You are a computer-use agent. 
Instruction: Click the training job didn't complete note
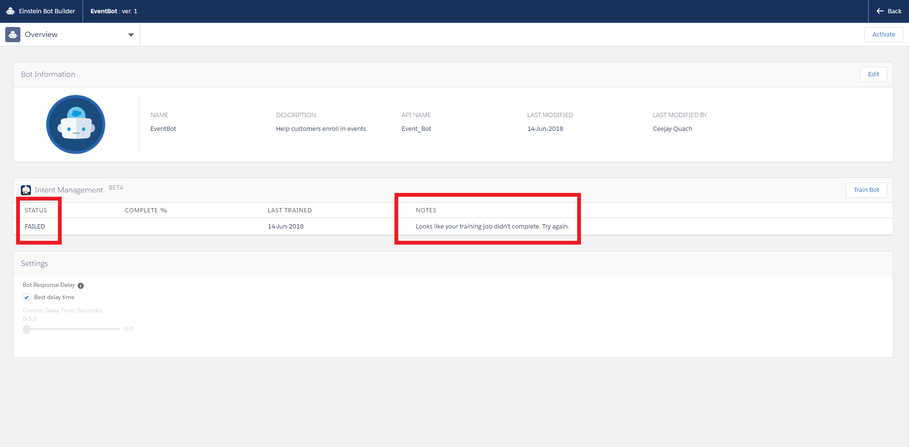[x=492, y=227]
